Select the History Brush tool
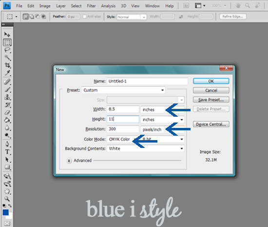Viewport: 268px width, 227px height. click(7, 105)
